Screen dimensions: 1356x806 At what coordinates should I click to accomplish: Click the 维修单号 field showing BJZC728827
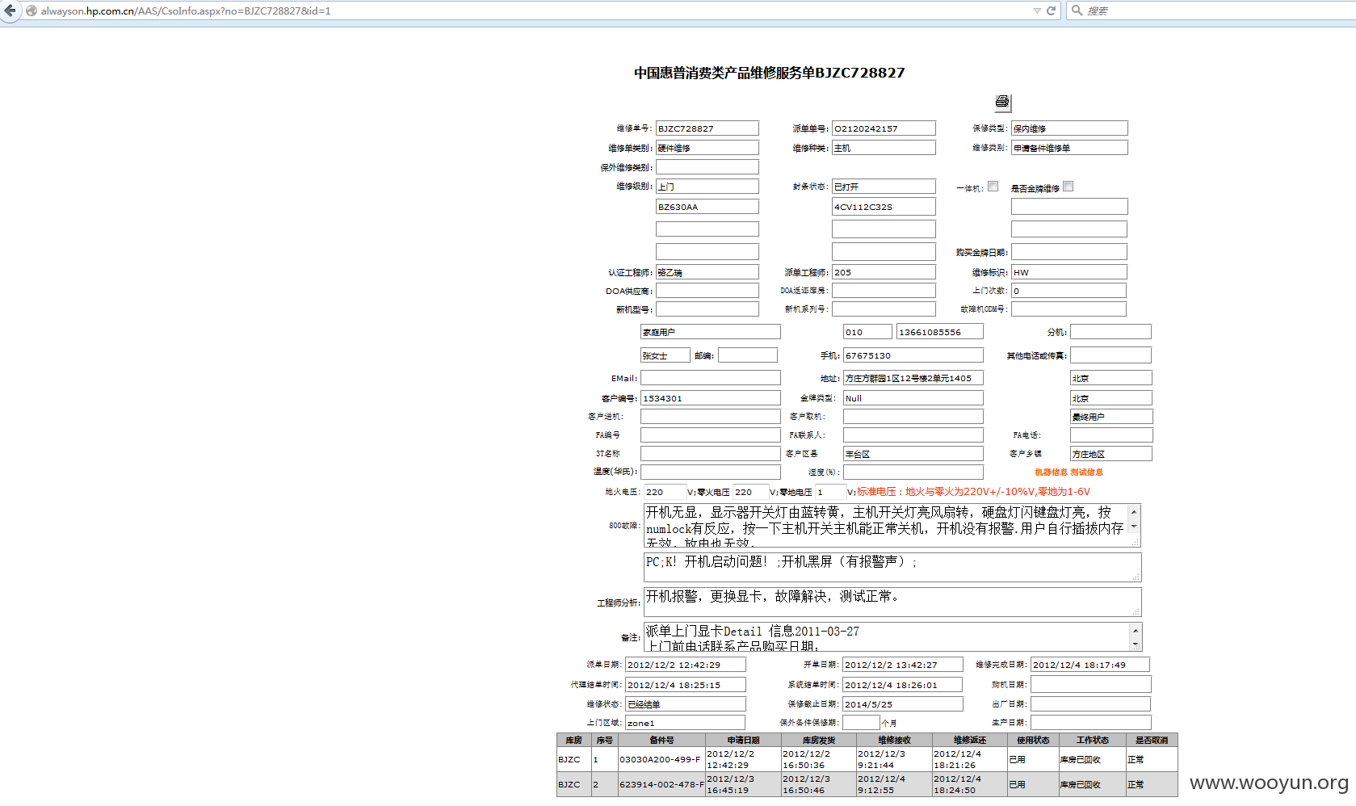(707, 128)
